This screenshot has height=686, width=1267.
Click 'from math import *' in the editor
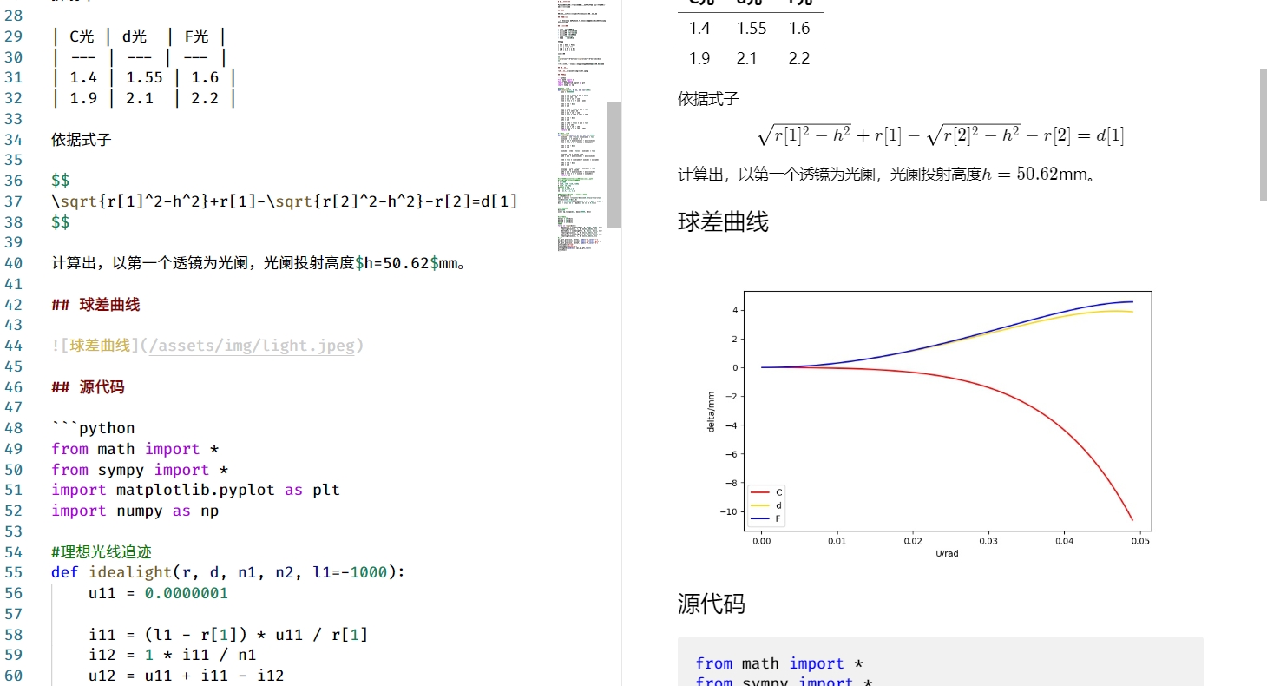135,449
